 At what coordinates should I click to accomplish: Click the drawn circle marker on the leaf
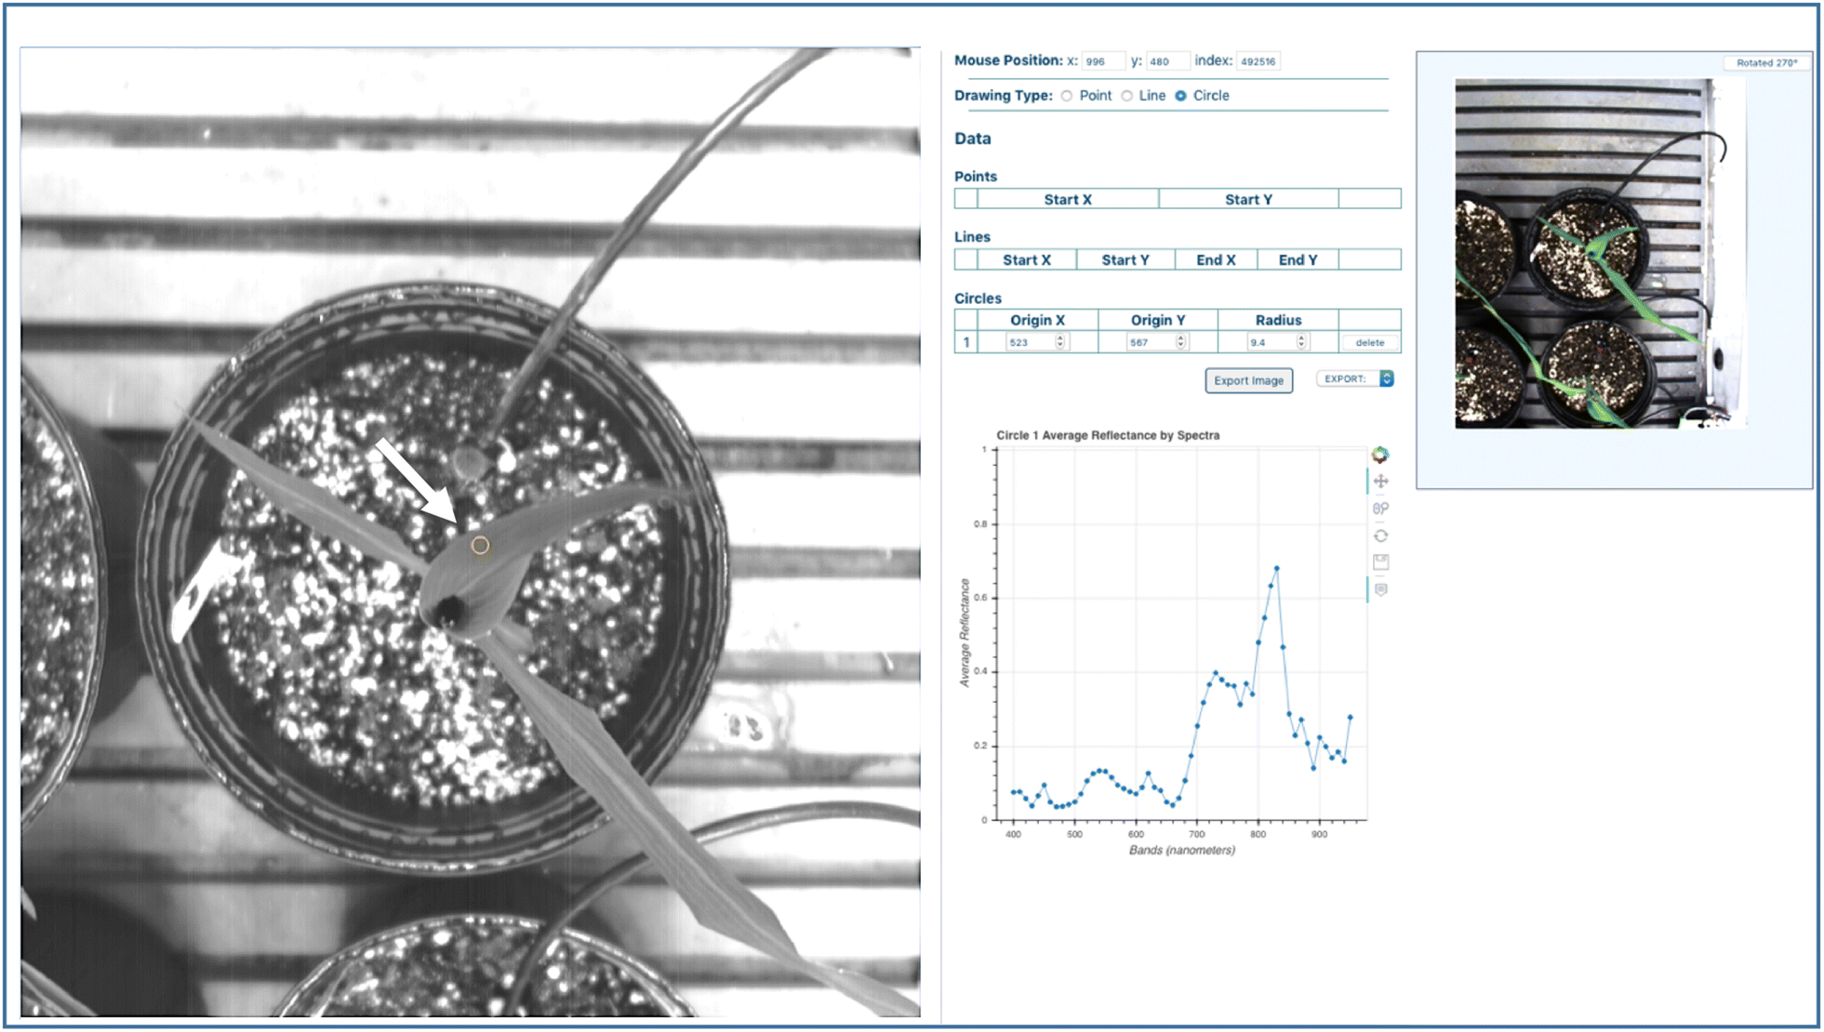480,546
